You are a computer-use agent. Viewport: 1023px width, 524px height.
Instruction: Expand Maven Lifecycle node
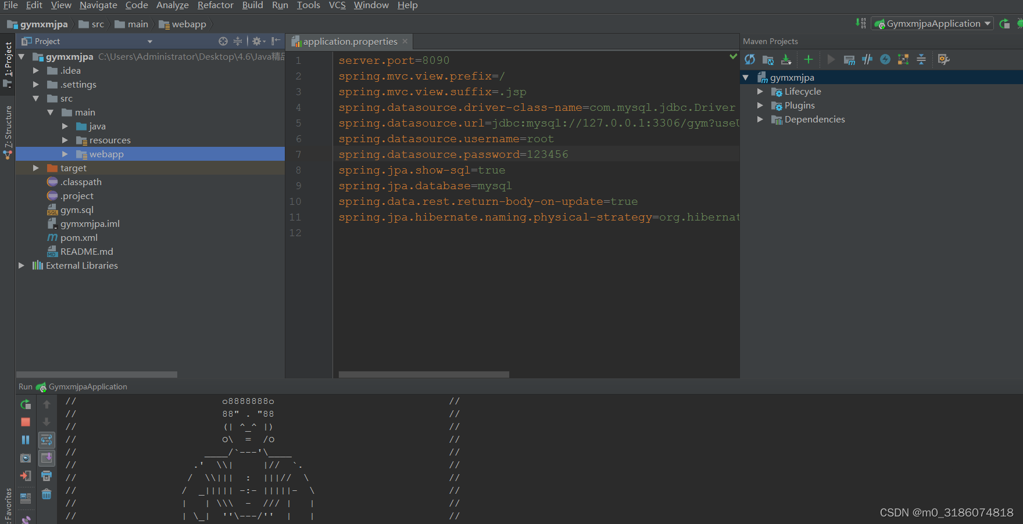point(760,92)
